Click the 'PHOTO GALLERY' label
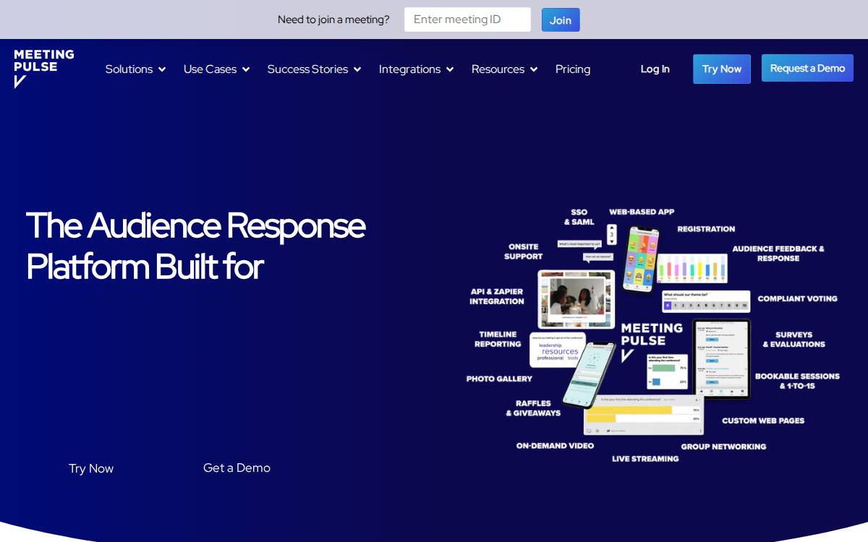 (499, 379)
